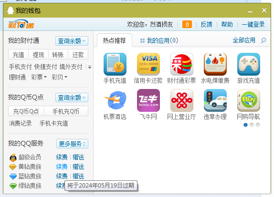274x197 pixels.
Task: Open the 违章办理 traffic car icon
Action: 215,100
